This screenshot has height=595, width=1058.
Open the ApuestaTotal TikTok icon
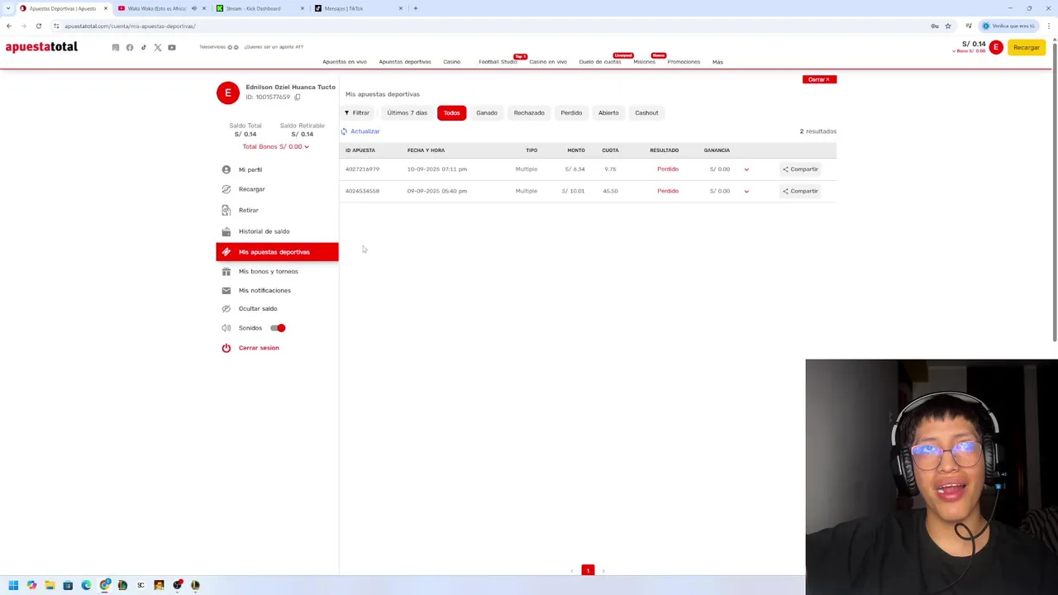tap(144, 47)
